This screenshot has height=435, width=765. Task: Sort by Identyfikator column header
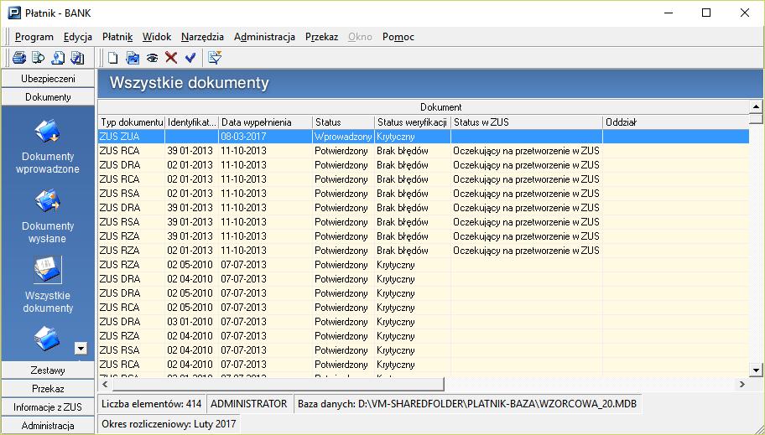pyautogui.click(x=192, y=122)
